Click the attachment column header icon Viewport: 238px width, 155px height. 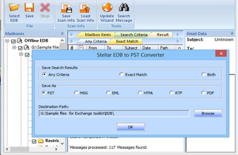(x=72, y=48)
